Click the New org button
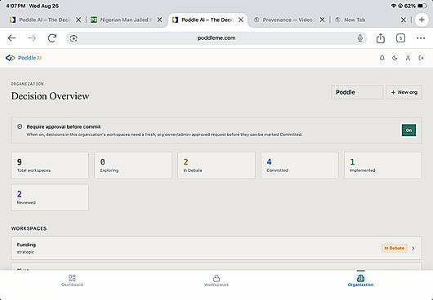Screen dimensions: 433x300 click(404, 92)
